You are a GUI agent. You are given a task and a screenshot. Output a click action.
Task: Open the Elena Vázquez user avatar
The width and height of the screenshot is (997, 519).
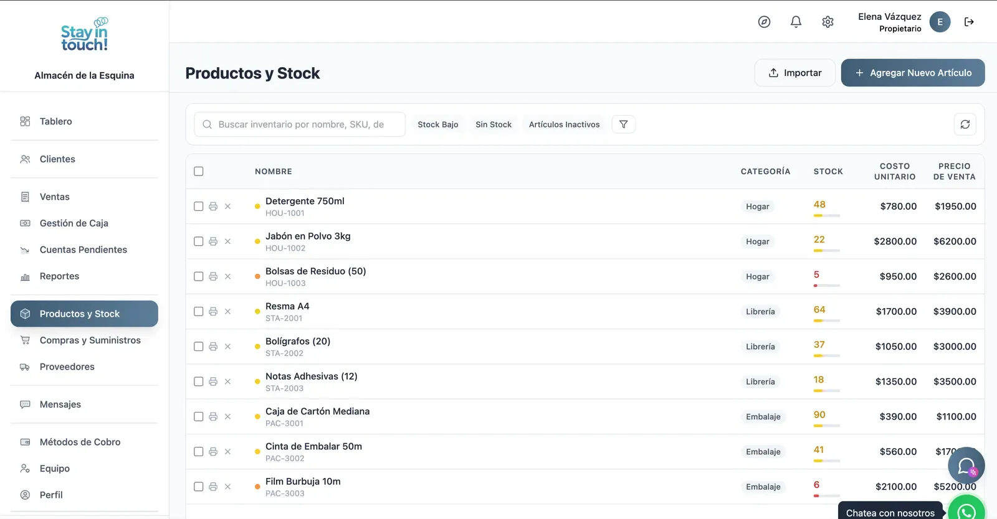coord(940,22)
